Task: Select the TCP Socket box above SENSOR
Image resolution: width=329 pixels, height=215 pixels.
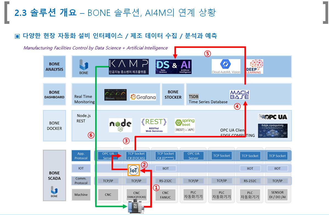Action: (277, 156)
